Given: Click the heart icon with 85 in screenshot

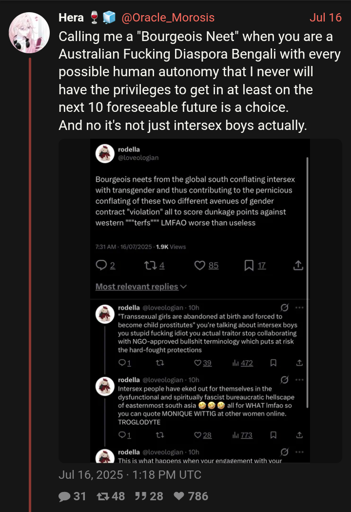Looking at the screenshot, I should click(x=200, y=265).
